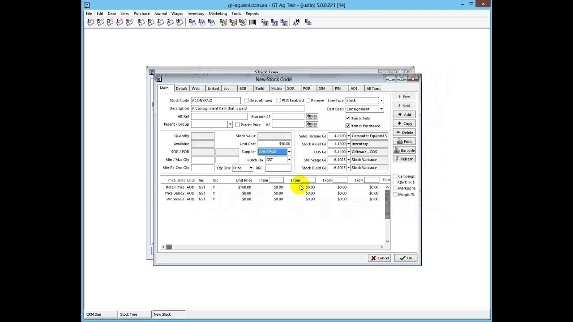The height and width of the screenshot is (322, 573).
Task: Click the GL ledger toolbar icon
Action: (223, 22)
